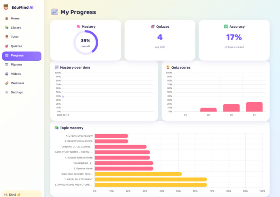280x197 pixels.
Task: Click the 39% mastery progress ring
Action: pos(86,42)
